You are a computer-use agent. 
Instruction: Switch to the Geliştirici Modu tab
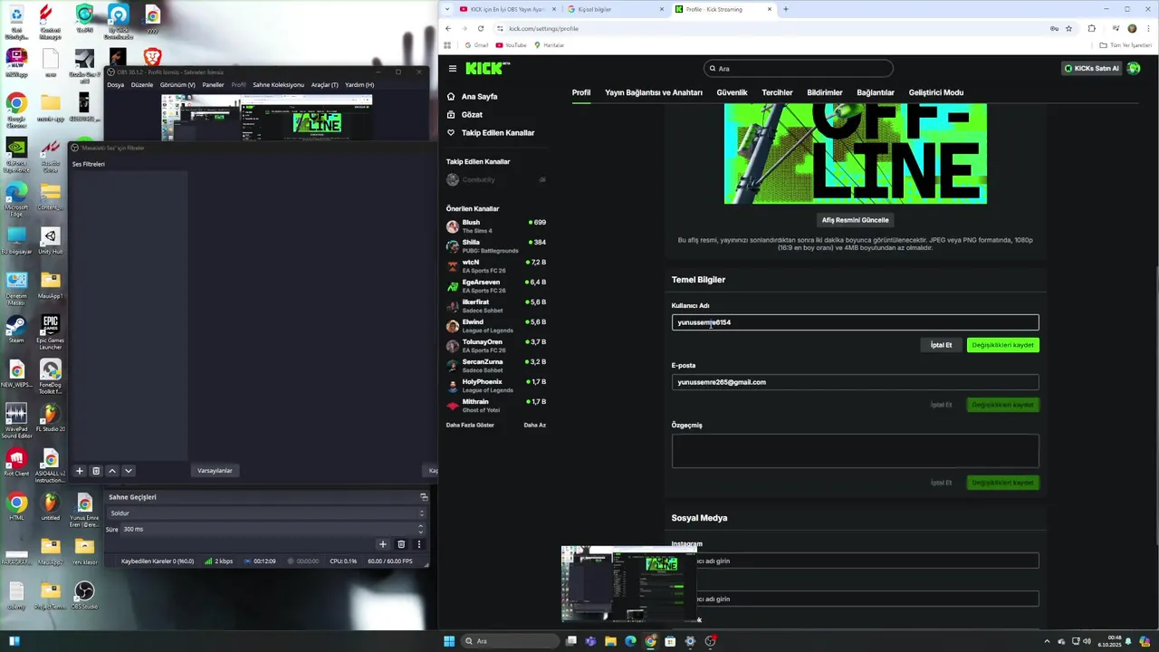pos(936,92)
